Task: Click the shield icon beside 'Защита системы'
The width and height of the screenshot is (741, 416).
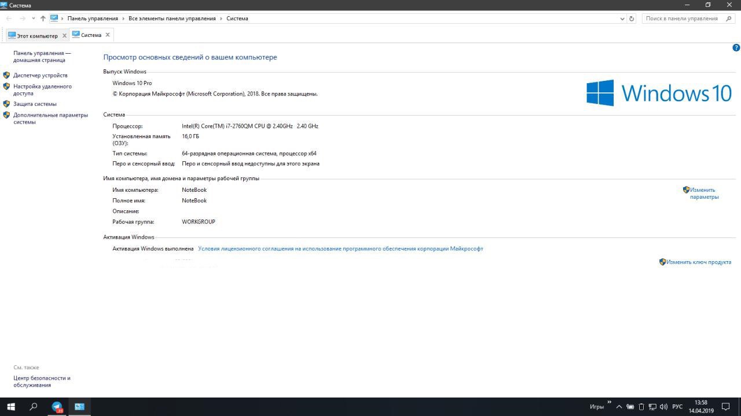Action: coord(7,104)
